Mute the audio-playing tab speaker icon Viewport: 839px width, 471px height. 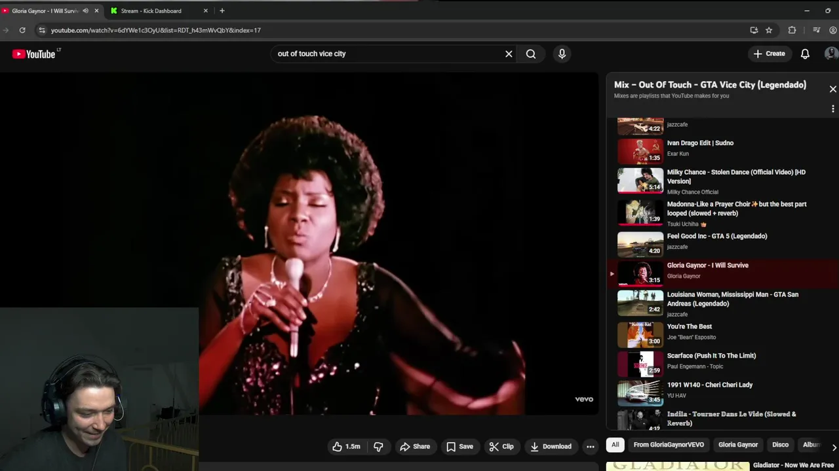[x=85, y=10]
